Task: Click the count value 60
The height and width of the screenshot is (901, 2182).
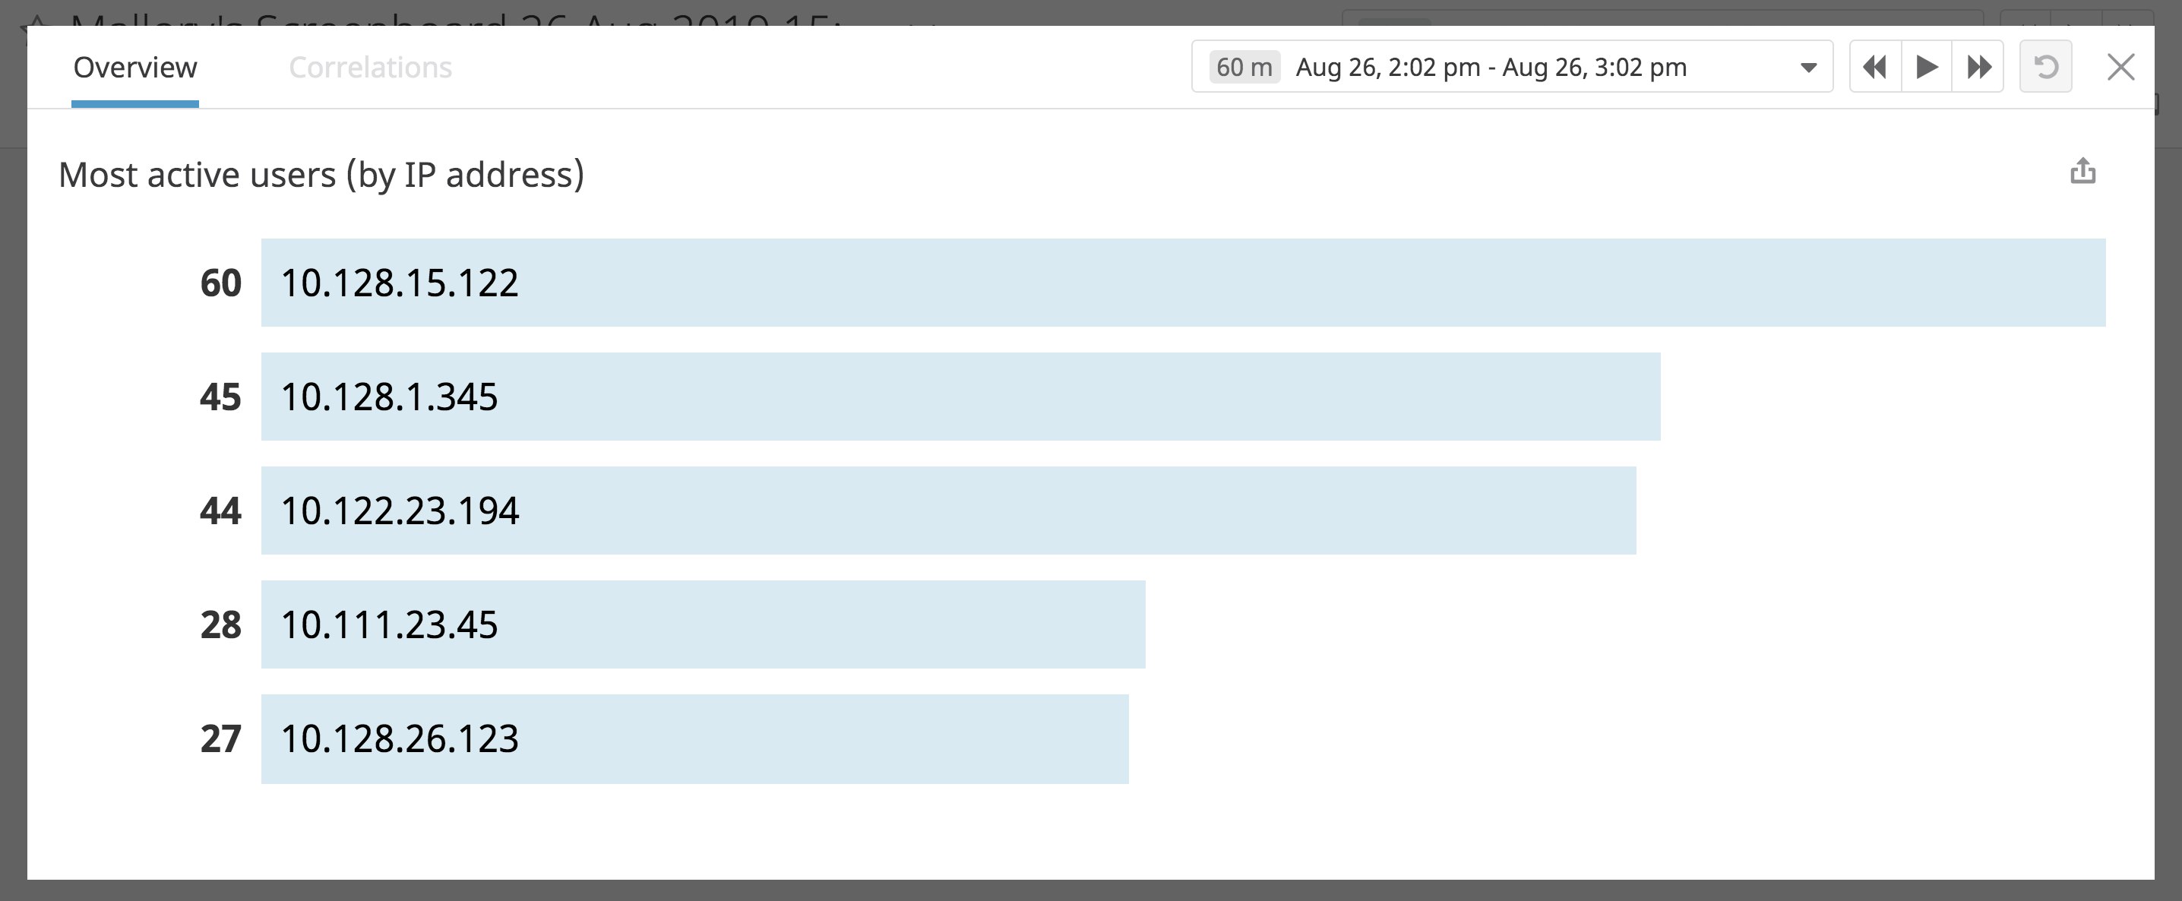Action: (x=220, y=283)
